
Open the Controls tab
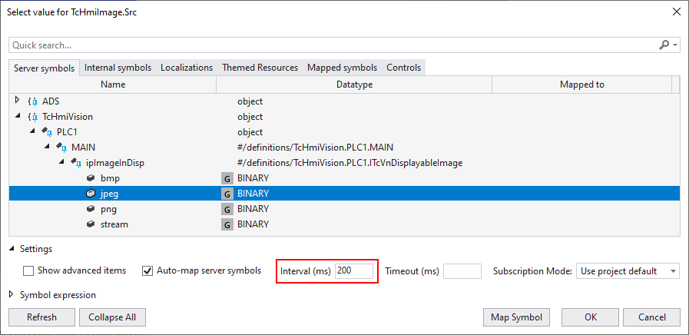(404, 68)
